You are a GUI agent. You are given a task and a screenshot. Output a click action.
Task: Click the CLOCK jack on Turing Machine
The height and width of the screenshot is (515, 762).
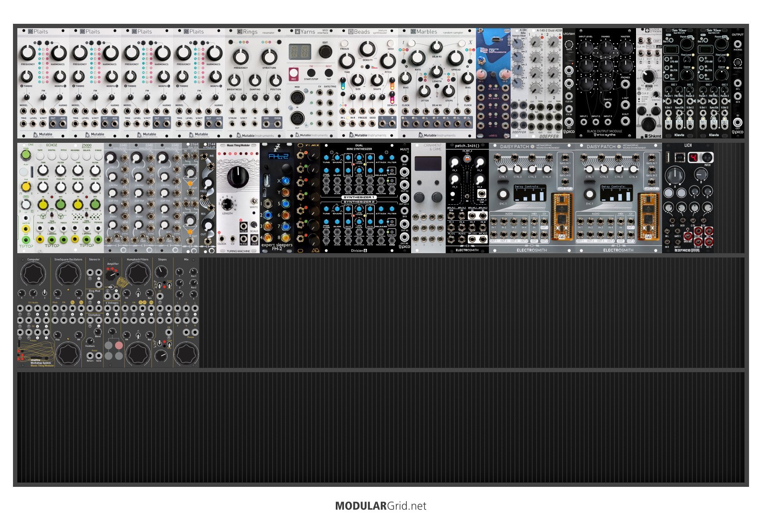(x=222, y=238)
